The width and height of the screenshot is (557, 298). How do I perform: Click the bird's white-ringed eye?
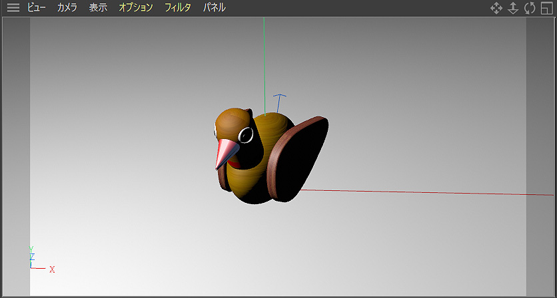[247, 136]
